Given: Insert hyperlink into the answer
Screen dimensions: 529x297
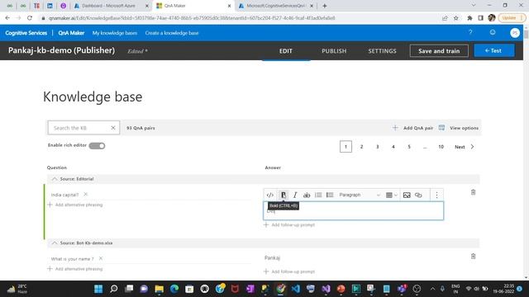Looking at the screenshot, I should pos(418,195).
